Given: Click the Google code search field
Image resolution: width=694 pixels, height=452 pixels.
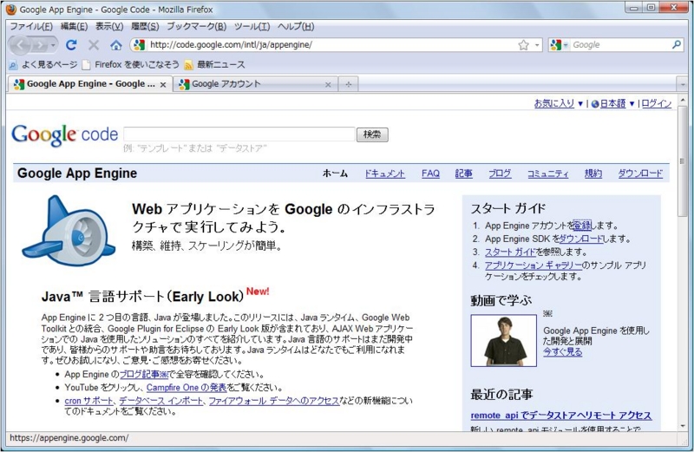Looking at the screenshot, I should 239,134.
